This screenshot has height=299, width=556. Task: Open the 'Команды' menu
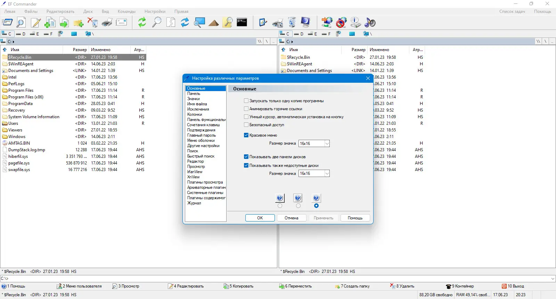[x=126, y=11]
